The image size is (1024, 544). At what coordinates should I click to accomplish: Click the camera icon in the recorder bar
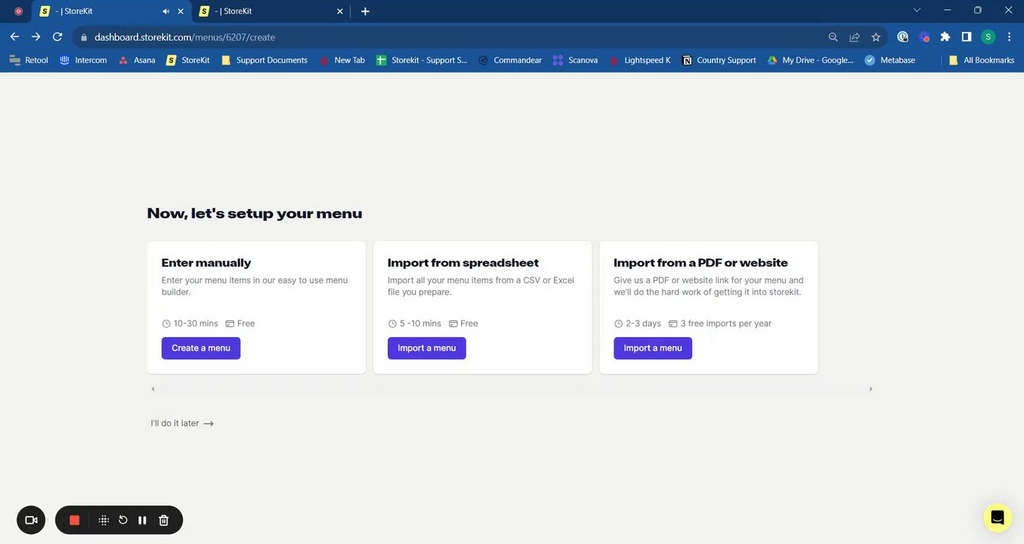tap(31, 520)
